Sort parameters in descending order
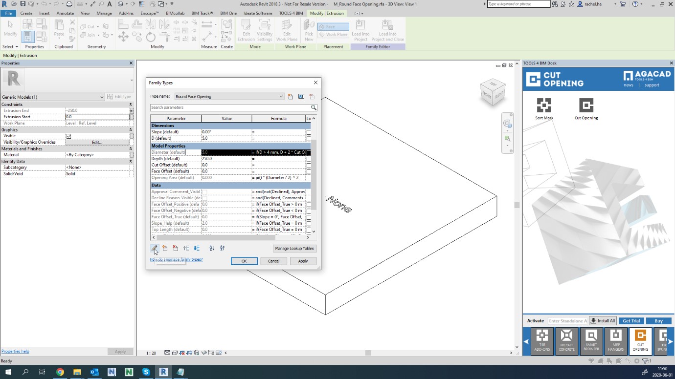 coord(223,248)
